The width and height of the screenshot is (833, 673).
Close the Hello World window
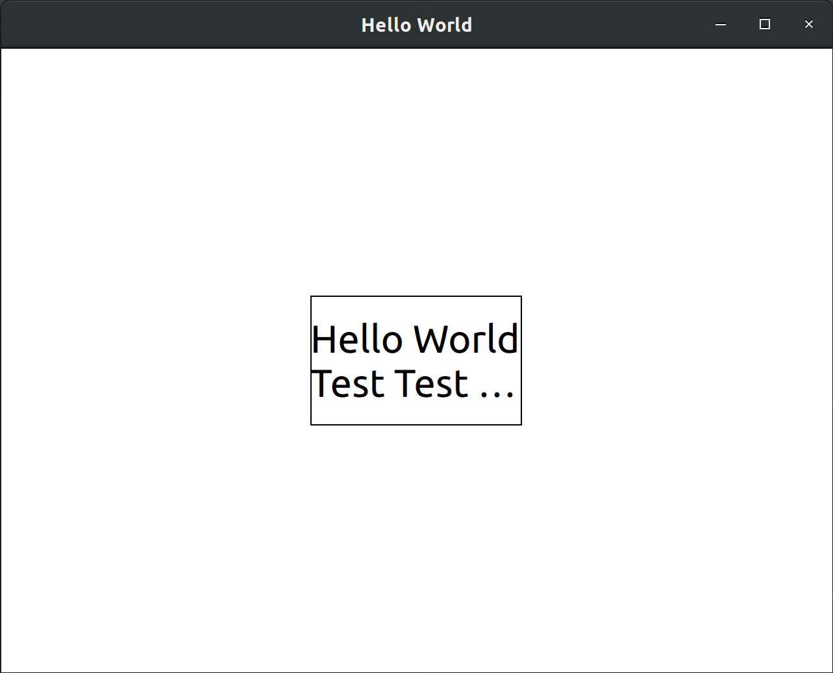(x=808, y=25)
